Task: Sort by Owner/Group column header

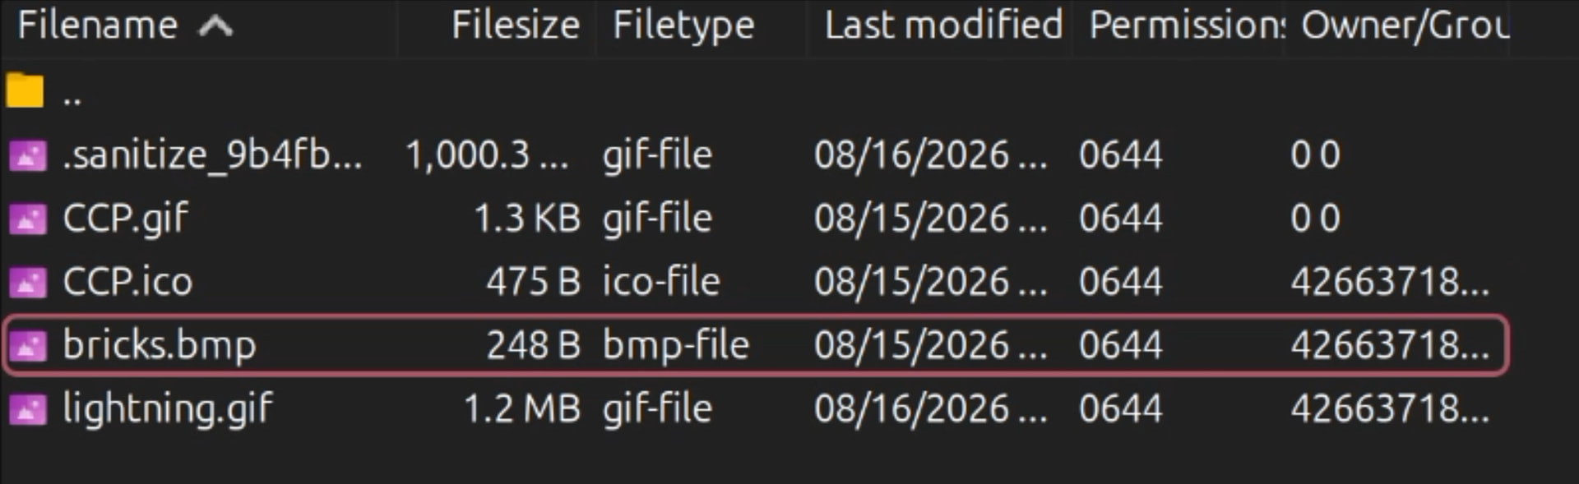Action: 1405,25
